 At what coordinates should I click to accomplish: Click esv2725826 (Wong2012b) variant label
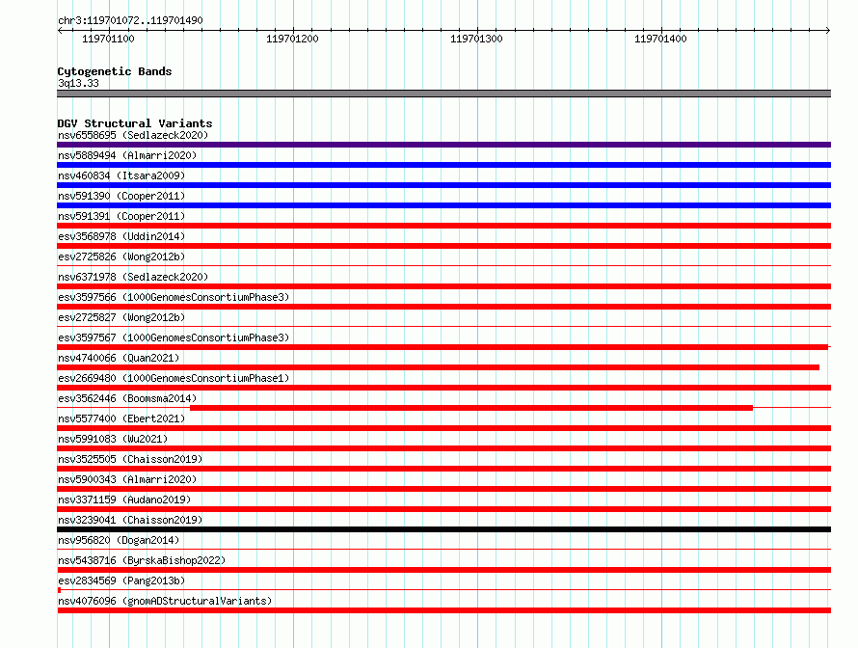point(121,256)
